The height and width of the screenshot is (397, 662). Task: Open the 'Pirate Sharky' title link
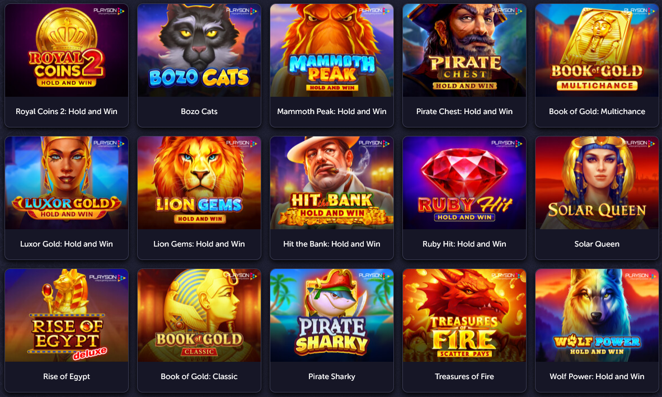pyautogui.click(x=331, y=376)
